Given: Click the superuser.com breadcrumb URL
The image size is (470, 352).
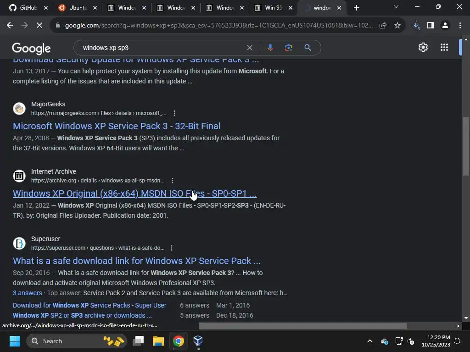Looking at the screenshot, I should (x=98, y=248).
